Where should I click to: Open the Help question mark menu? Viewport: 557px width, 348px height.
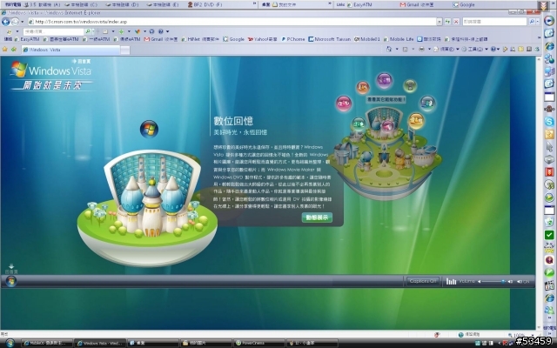point(495,50)
